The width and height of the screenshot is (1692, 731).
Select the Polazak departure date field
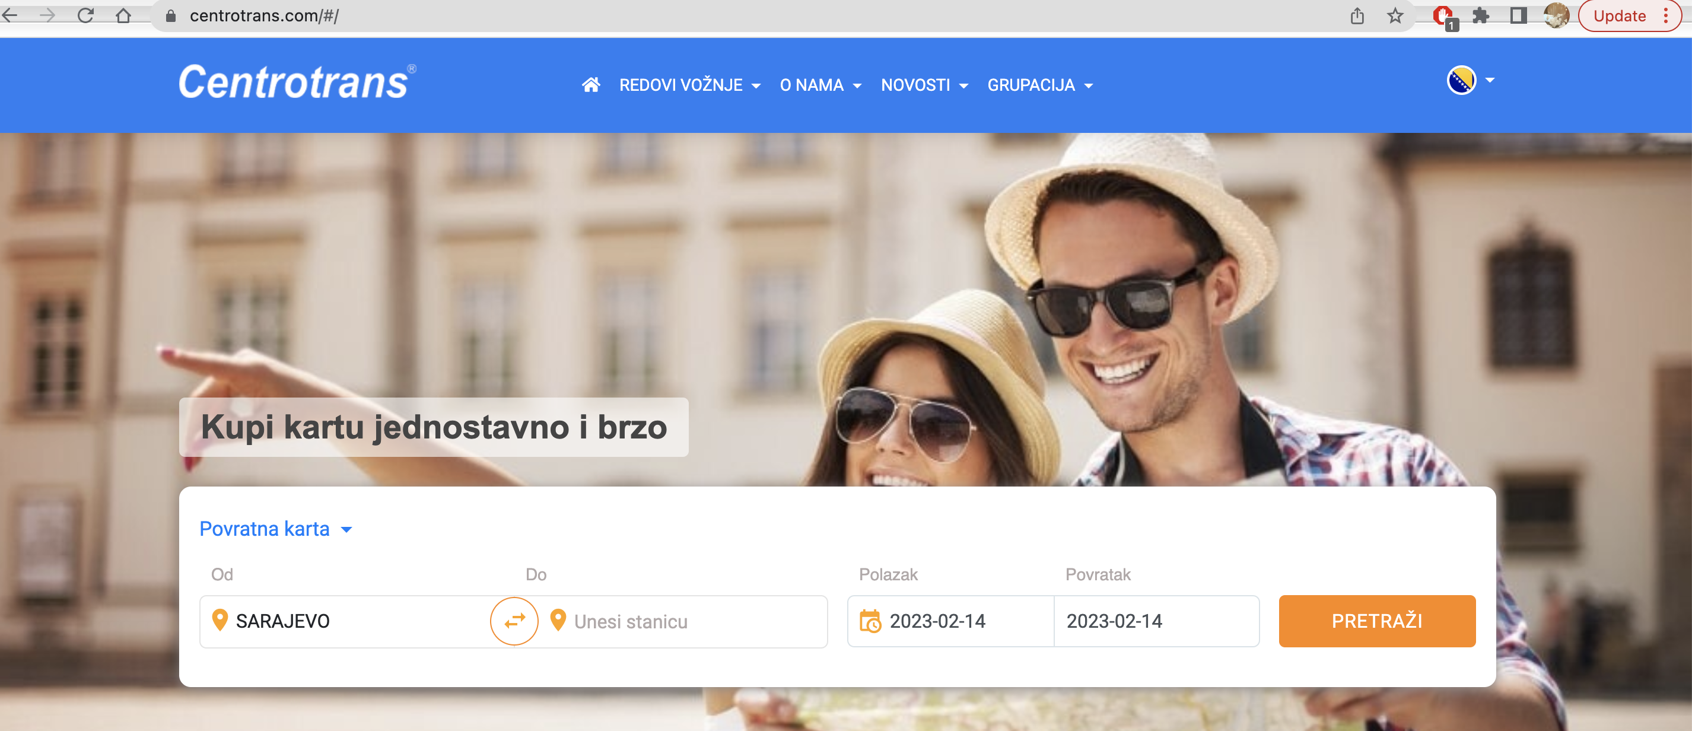point(950,621)
